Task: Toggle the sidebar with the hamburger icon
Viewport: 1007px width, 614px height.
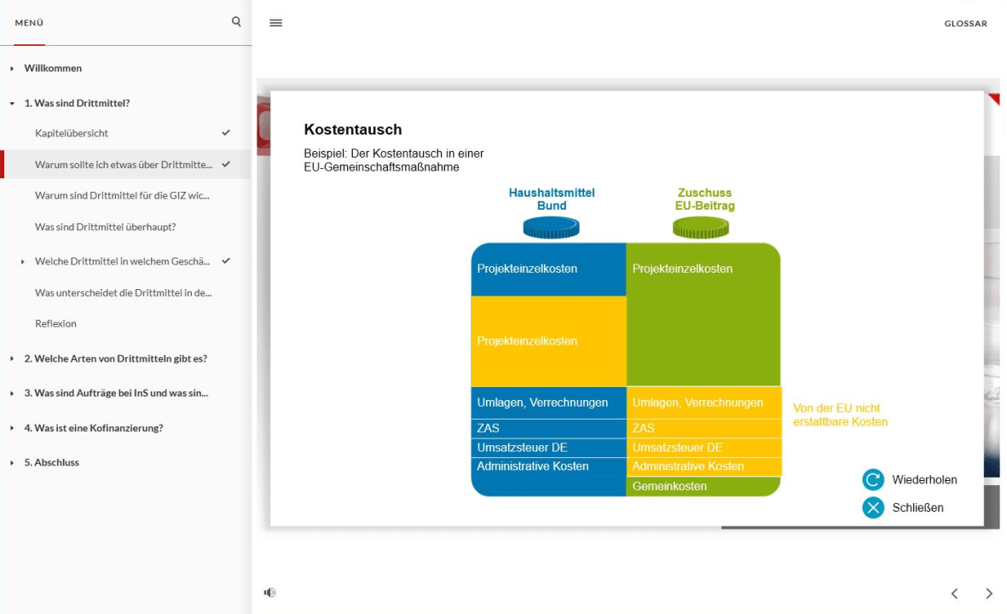Action: click(x=275, y=22)
